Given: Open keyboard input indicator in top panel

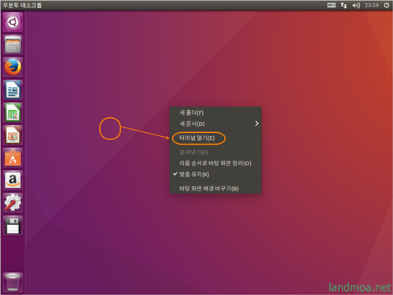Looking at the screenshot, I should point(332,6).
